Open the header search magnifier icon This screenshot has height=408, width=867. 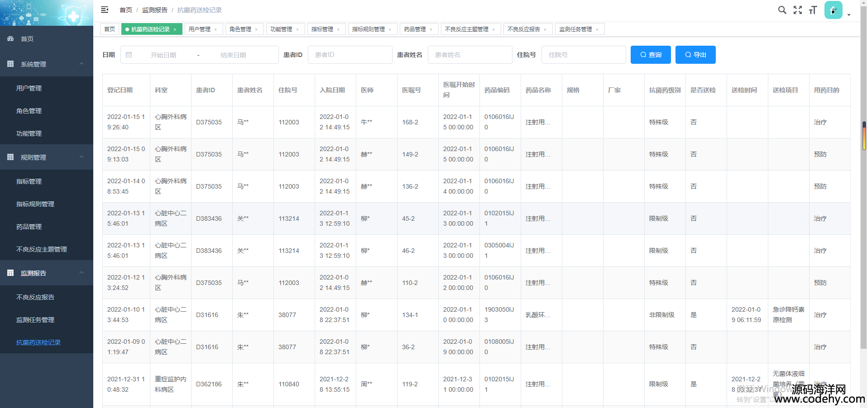[782, 10]
